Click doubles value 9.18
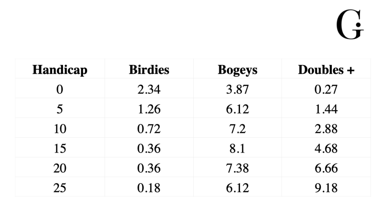This screenshot has height=223, width=384. (326, 188)
